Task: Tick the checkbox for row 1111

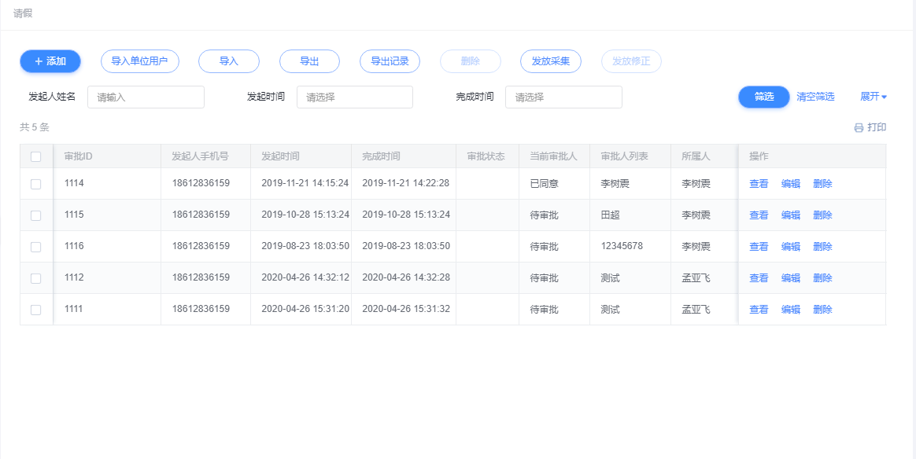Action: click(35, 310)
